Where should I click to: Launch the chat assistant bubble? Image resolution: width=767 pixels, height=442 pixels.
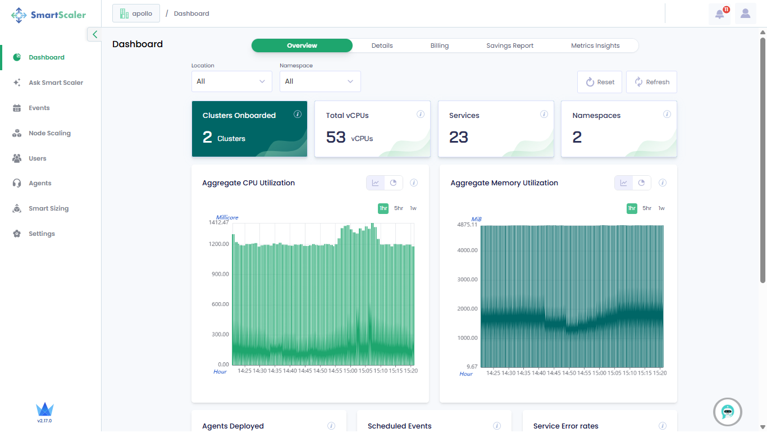coord(727,412)
